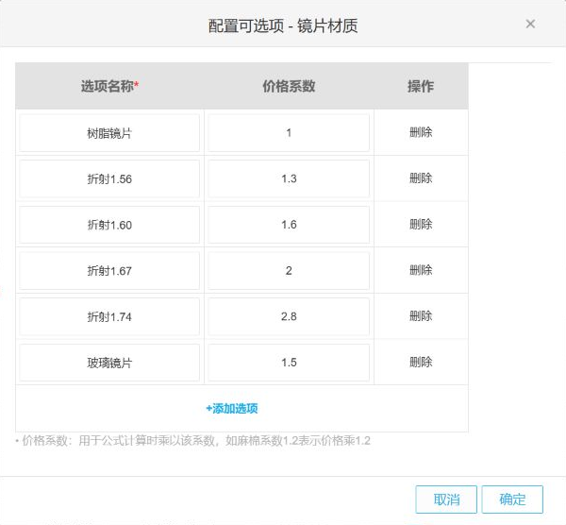Delete the 折射1.74 row
566x525 pixels.
[421, 316]
